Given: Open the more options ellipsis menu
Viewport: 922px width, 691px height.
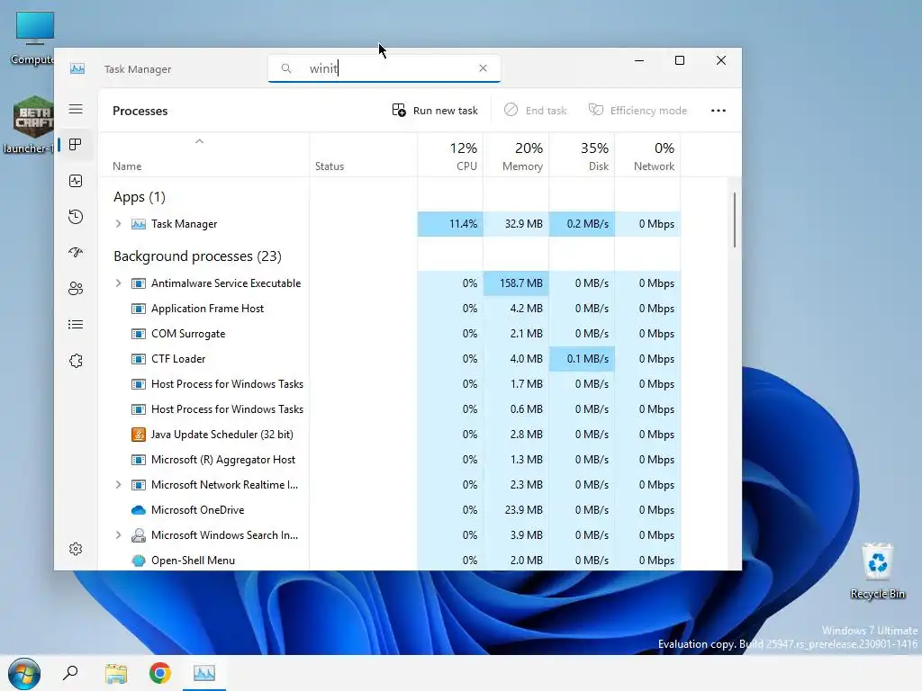Looking at the screenshot, I should (x=718, y=111).
